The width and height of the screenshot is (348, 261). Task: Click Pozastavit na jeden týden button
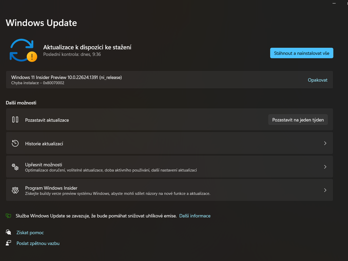298,120
